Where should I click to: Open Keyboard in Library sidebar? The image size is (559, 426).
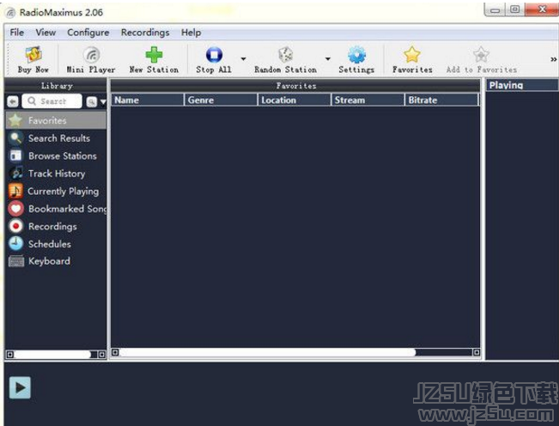coord(56,261)
